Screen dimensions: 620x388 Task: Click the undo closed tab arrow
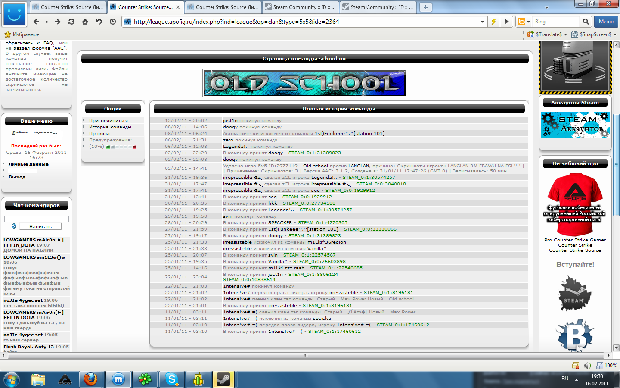tap(99, 22)
